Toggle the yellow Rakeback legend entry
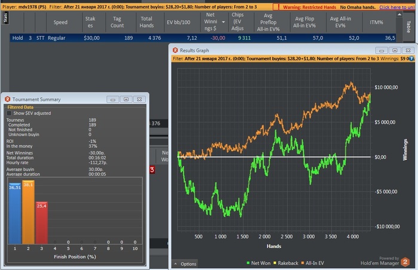The width and height of the screenshot is (418, 270). click(286, 263)
